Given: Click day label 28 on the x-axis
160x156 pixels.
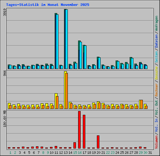Looking at the screenshot, I should pyautogui.click(x=136, y=153).
